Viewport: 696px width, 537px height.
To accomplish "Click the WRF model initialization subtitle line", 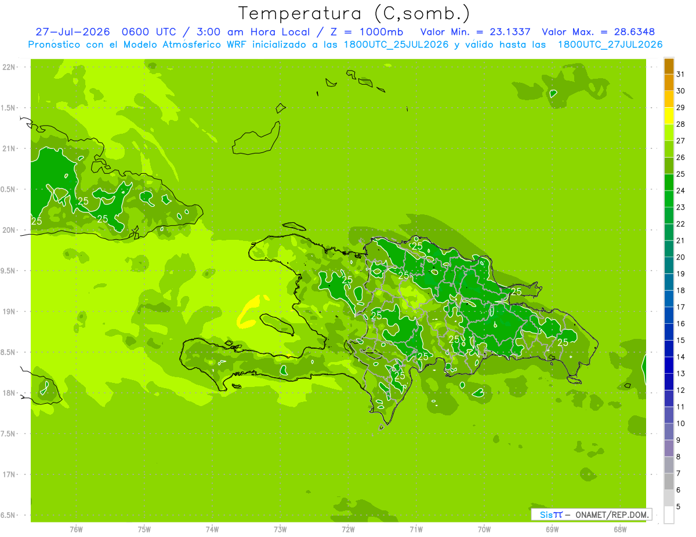I will point(345,45).
